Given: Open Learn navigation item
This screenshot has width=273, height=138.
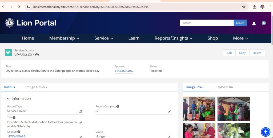Looking at the screenshot, I should click(134, 38).
